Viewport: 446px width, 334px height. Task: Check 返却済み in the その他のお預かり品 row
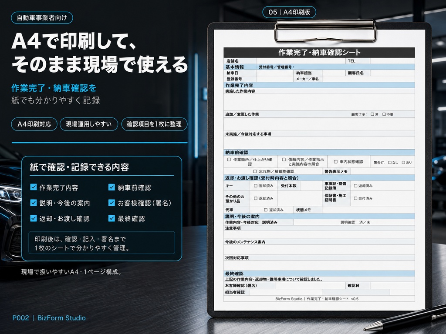[x=255, y=198]
